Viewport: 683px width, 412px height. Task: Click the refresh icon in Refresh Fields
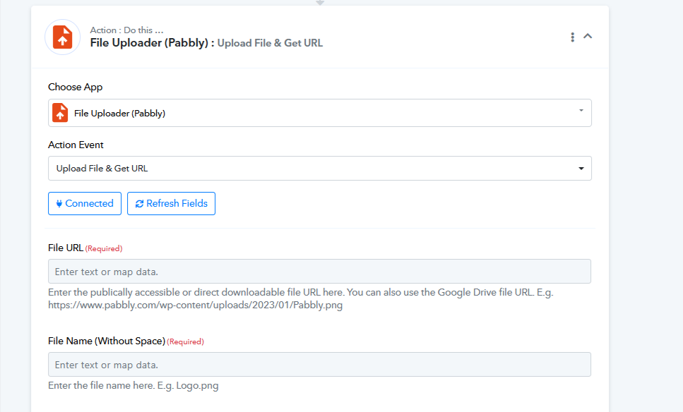coord(139,203)
